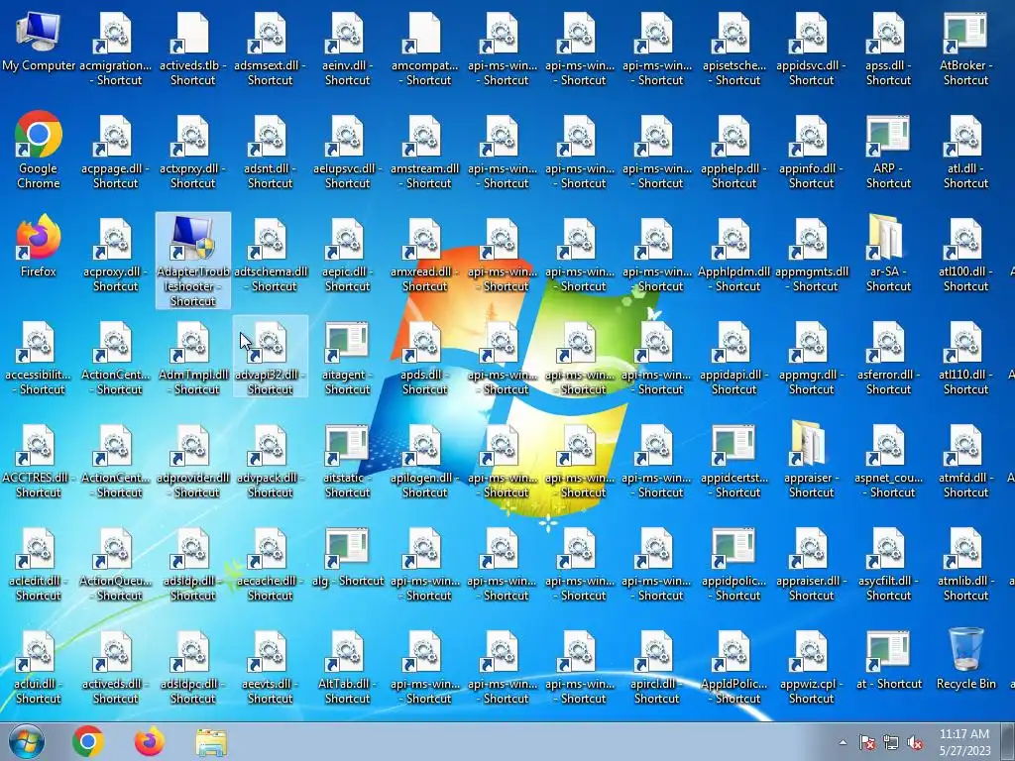Select the apphelp.dll shortcut
The width and height of the screenshot is (1015, 761).
click(734, 151)
